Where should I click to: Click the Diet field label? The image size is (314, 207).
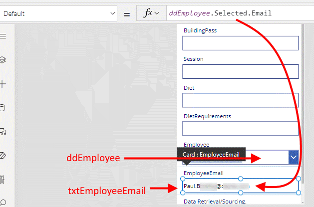point(189,88)
